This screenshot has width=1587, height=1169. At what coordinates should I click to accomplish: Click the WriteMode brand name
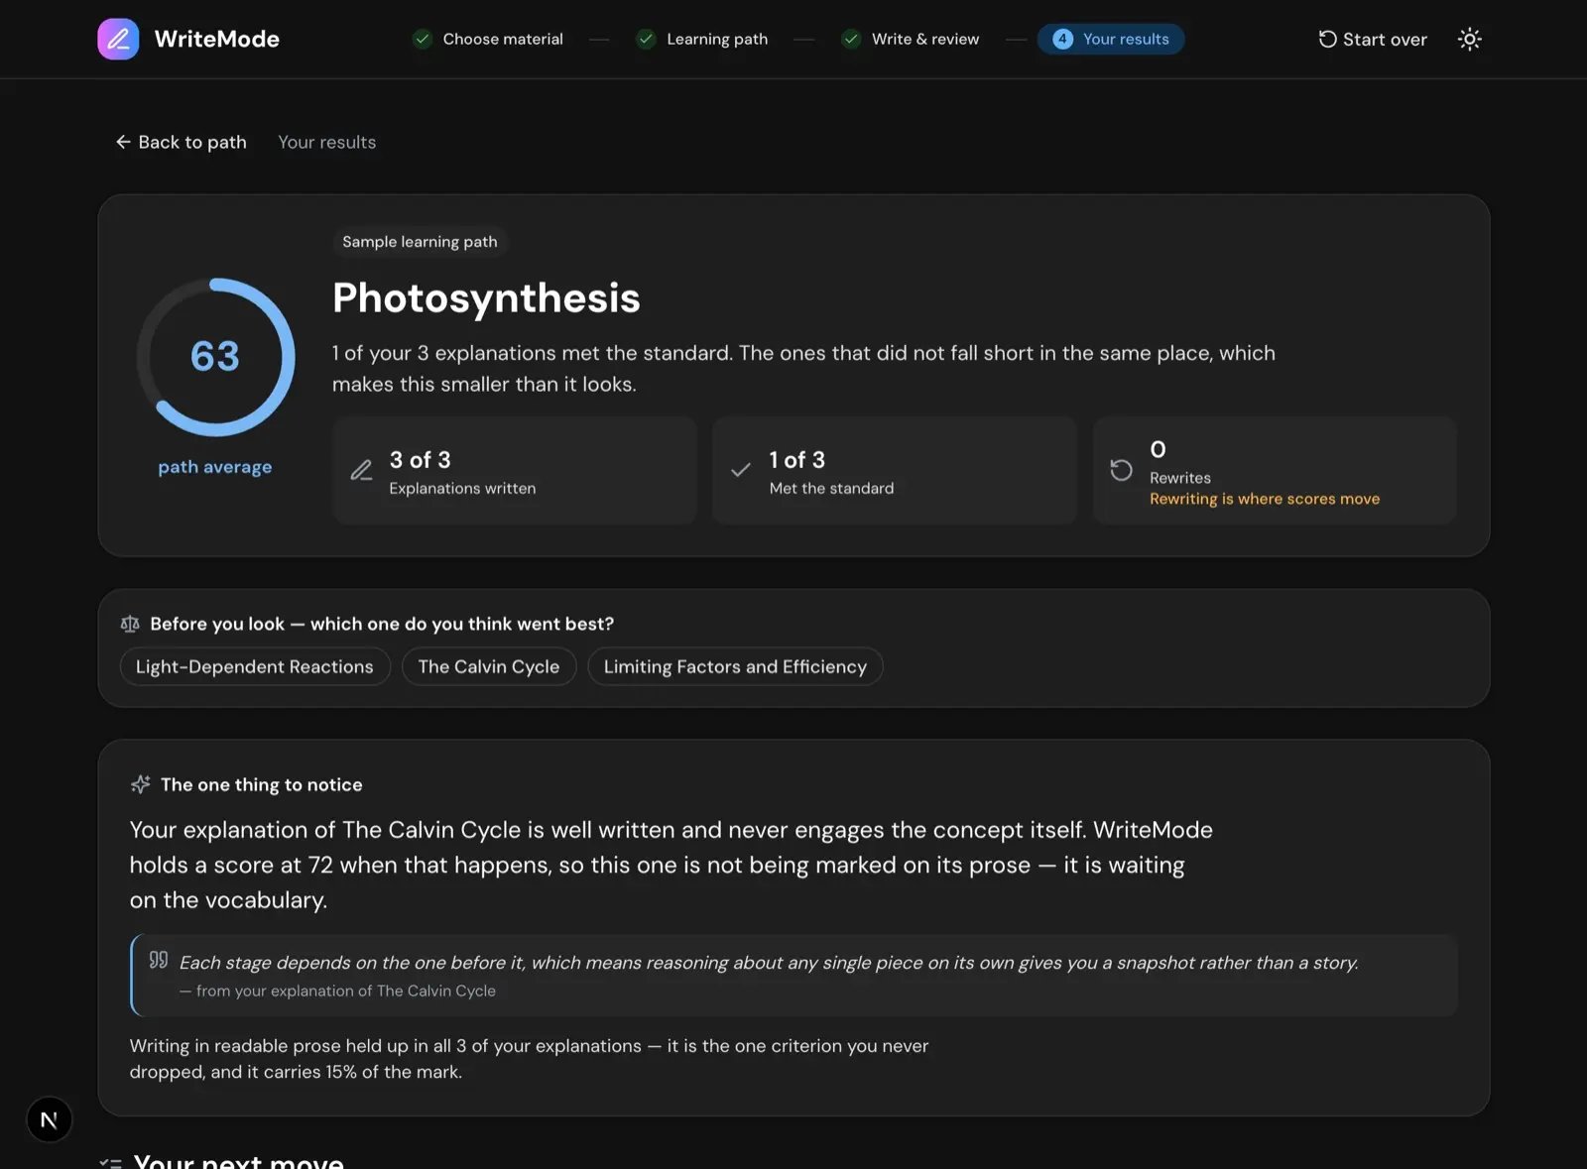[217, 39]
